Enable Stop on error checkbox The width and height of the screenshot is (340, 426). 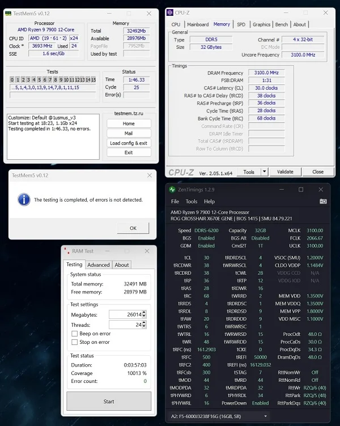coord(74,342)
